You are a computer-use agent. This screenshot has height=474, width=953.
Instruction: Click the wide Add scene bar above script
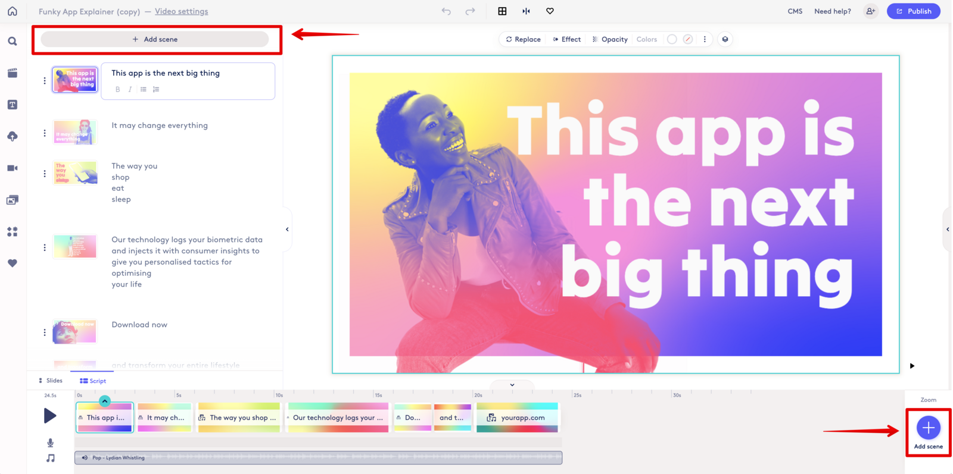(155, 39)
